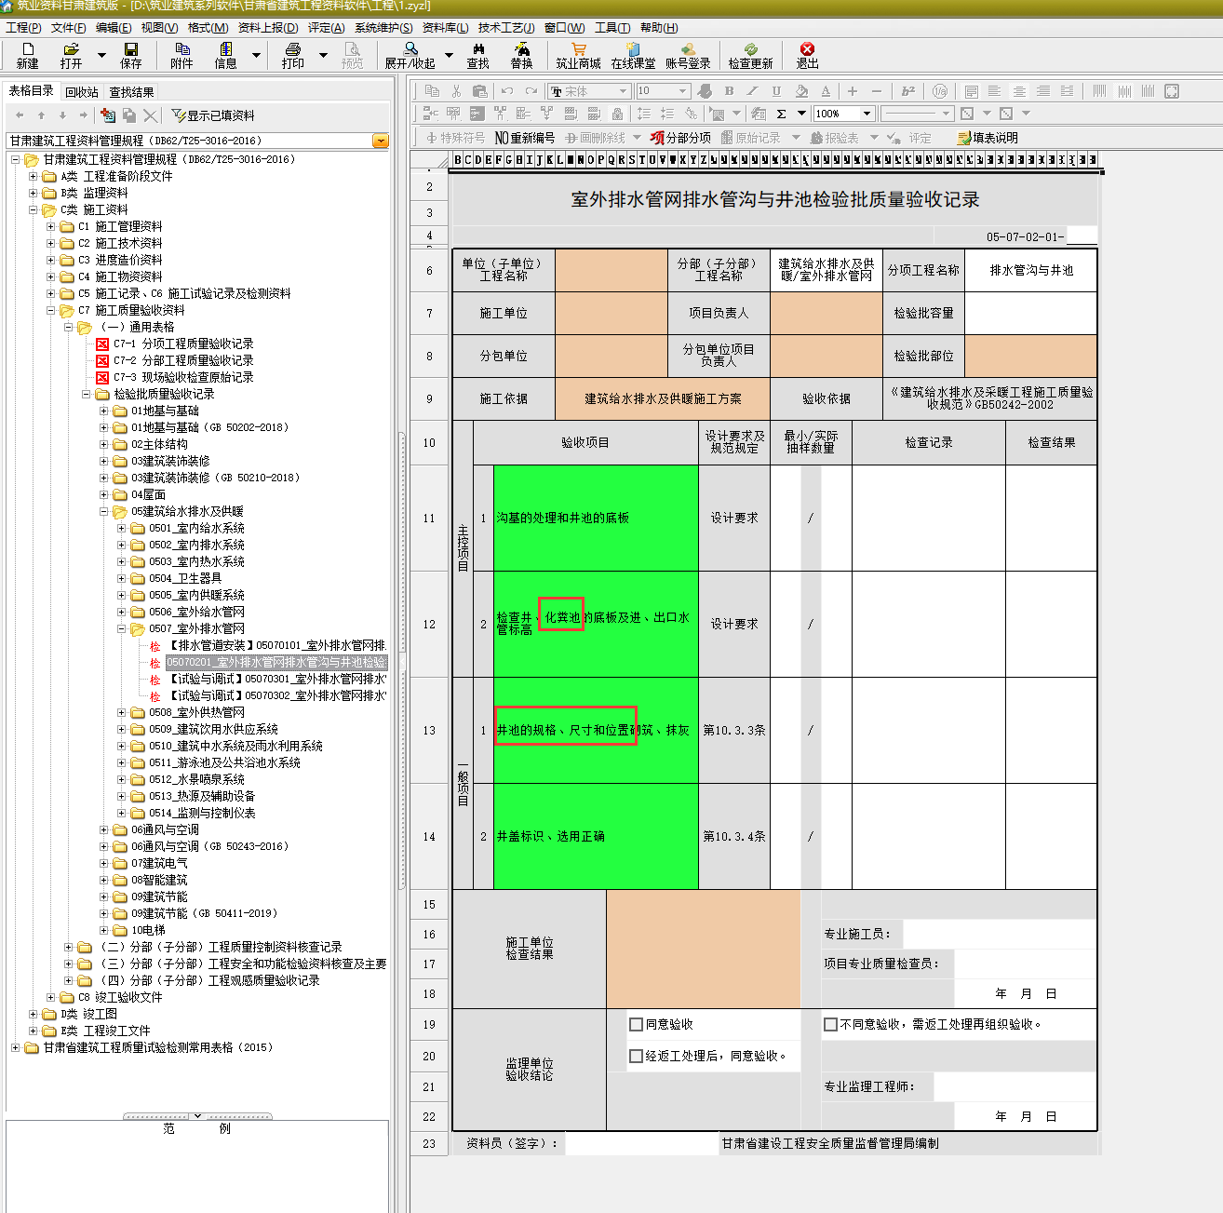1223x1213 pixels.
Task: Expand the A类 工程准备阶段文件 node
Action: click(x=34, y=176)
